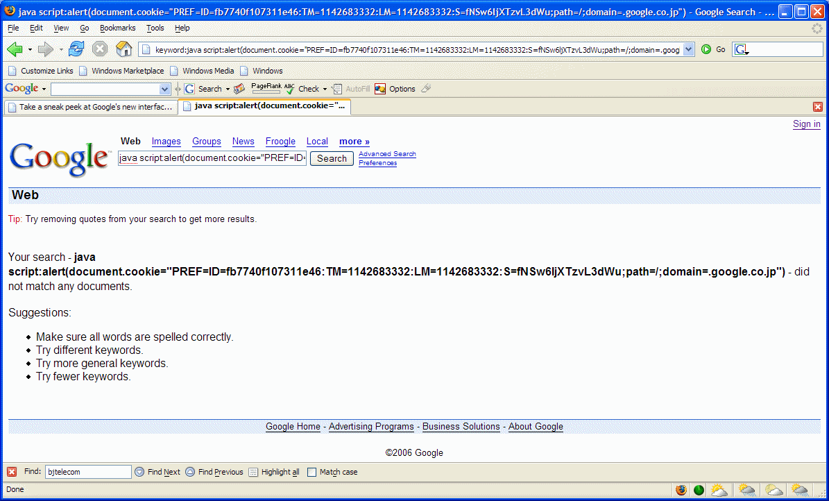Image resolution: width=829 pixels, height=501 pixels.
Task: Click the AutoFill toolbar button
Action: coord(352,89)
